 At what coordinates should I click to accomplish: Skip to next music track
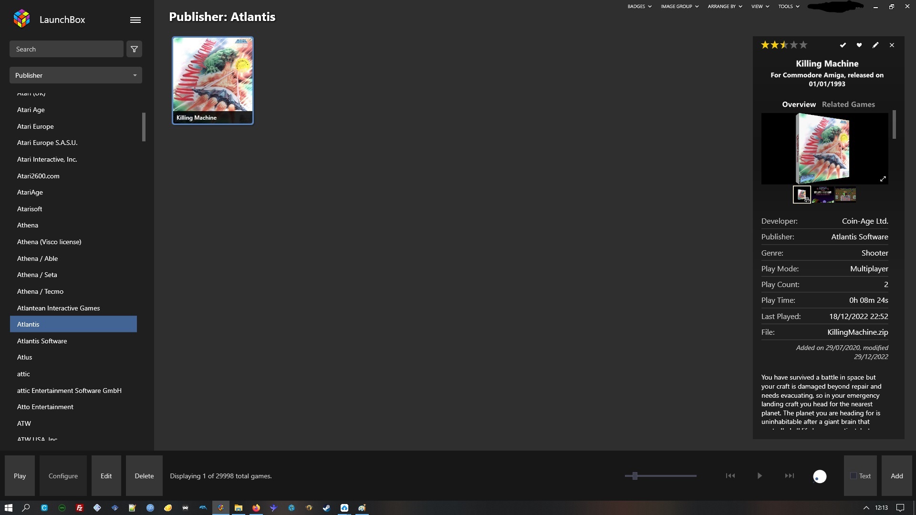click(x=790, y=476)
